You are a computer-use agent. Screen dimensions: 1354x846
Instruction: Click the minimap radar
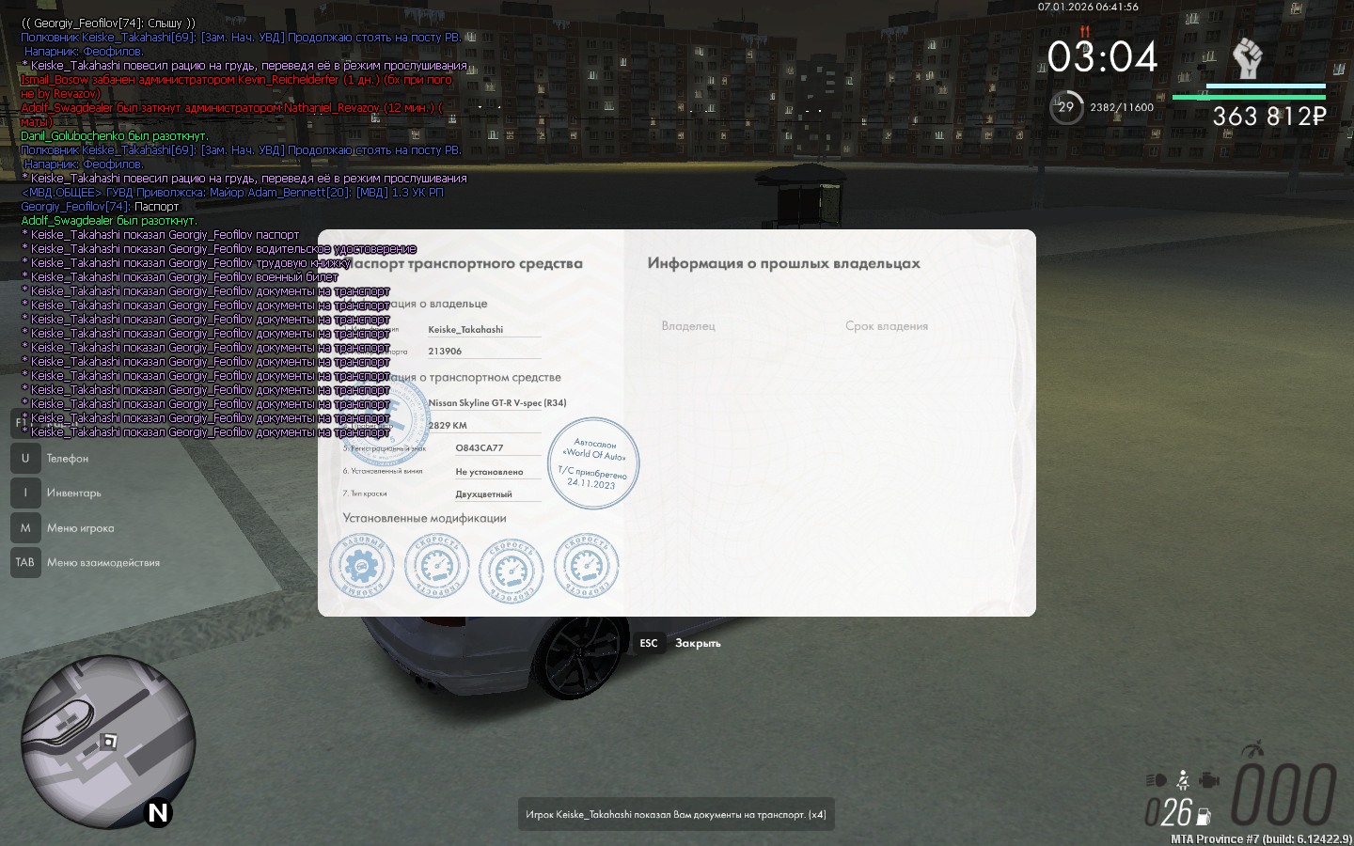(108, 742)
